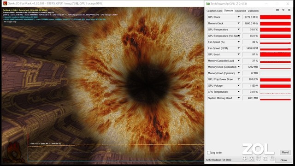
Task: Click the FurMark app icon in title bar
Action: 5,3
